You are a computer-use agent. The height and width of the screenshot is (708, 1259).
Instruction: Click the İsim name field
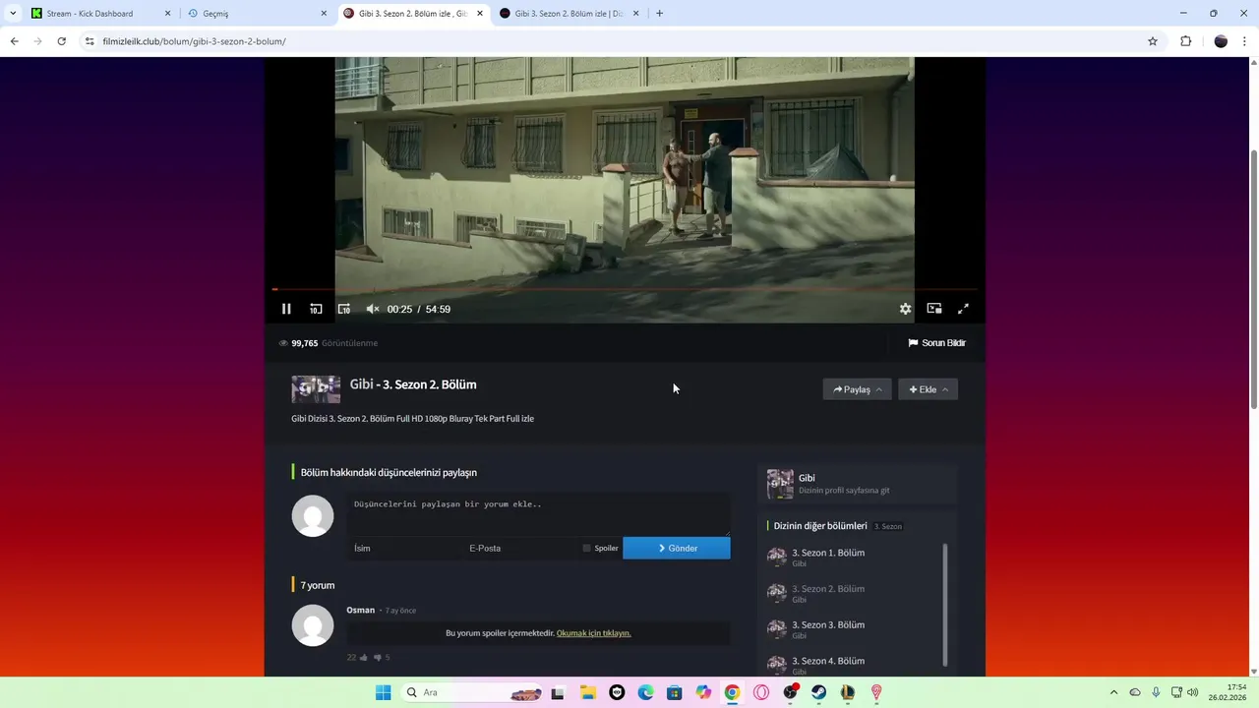click(404, 548)
